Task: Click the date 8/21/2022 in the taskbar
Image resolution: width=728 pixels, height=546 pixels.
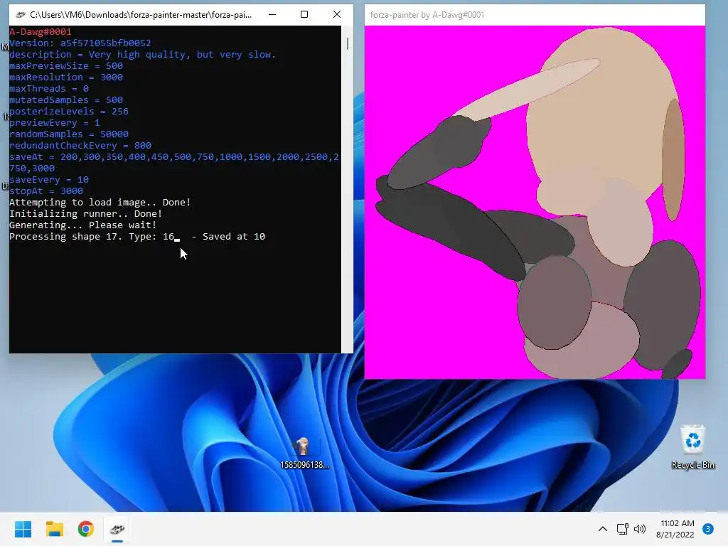Action: coord(675,535)
